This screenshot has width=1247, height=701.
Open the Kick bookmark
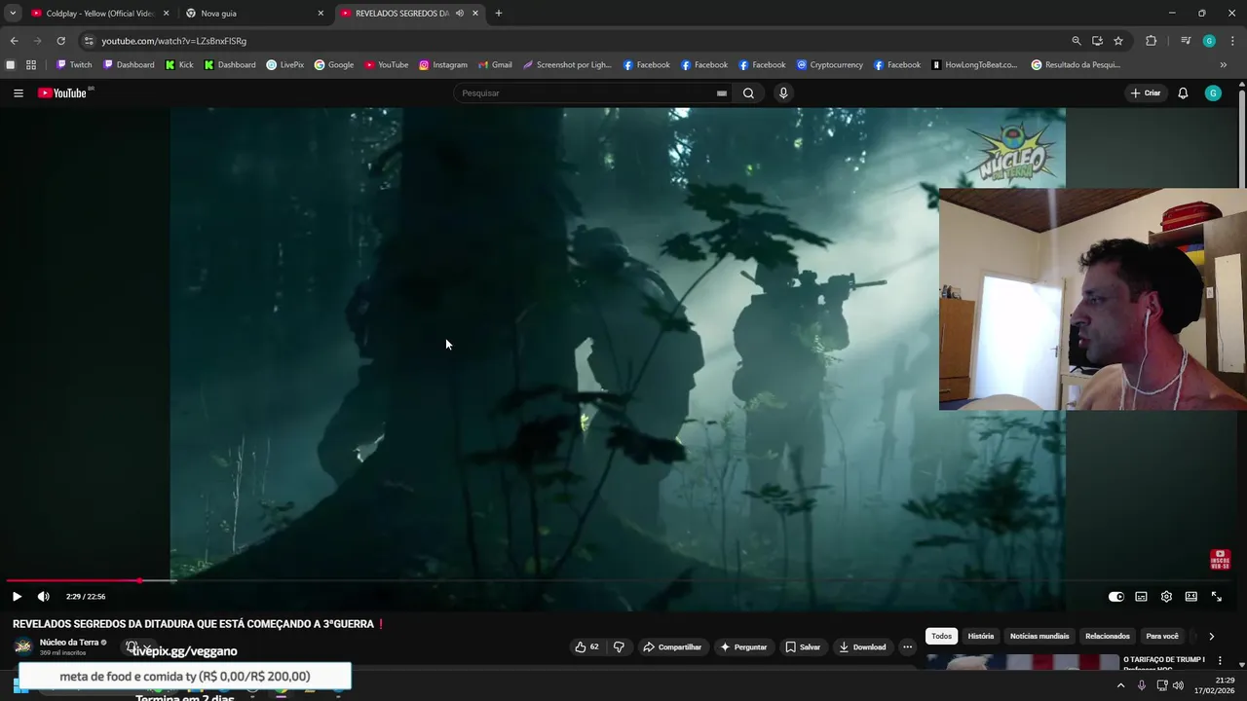pos(179,65)
